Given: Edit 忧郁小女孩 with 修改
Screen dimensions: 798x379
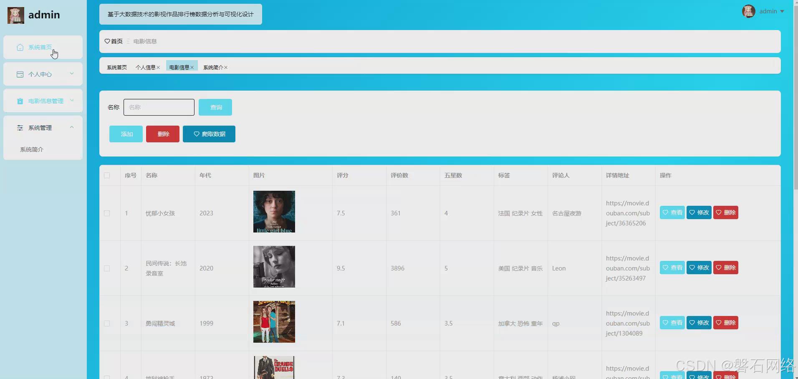Looking at the screenshot, I should 699,212.
